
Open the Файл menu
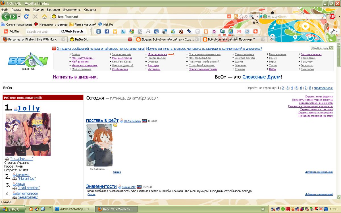(5, 10)
